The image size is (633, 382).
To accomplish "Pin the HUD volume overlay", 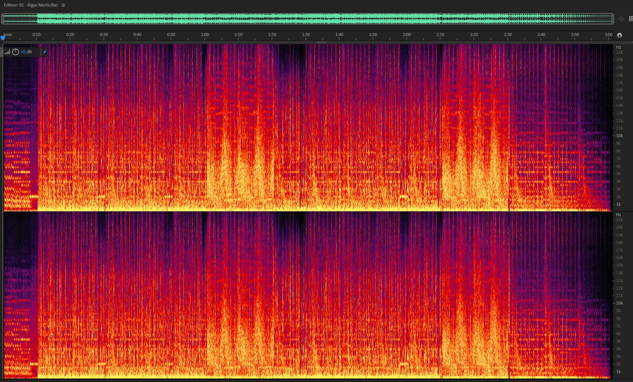I will click(45, 52).
